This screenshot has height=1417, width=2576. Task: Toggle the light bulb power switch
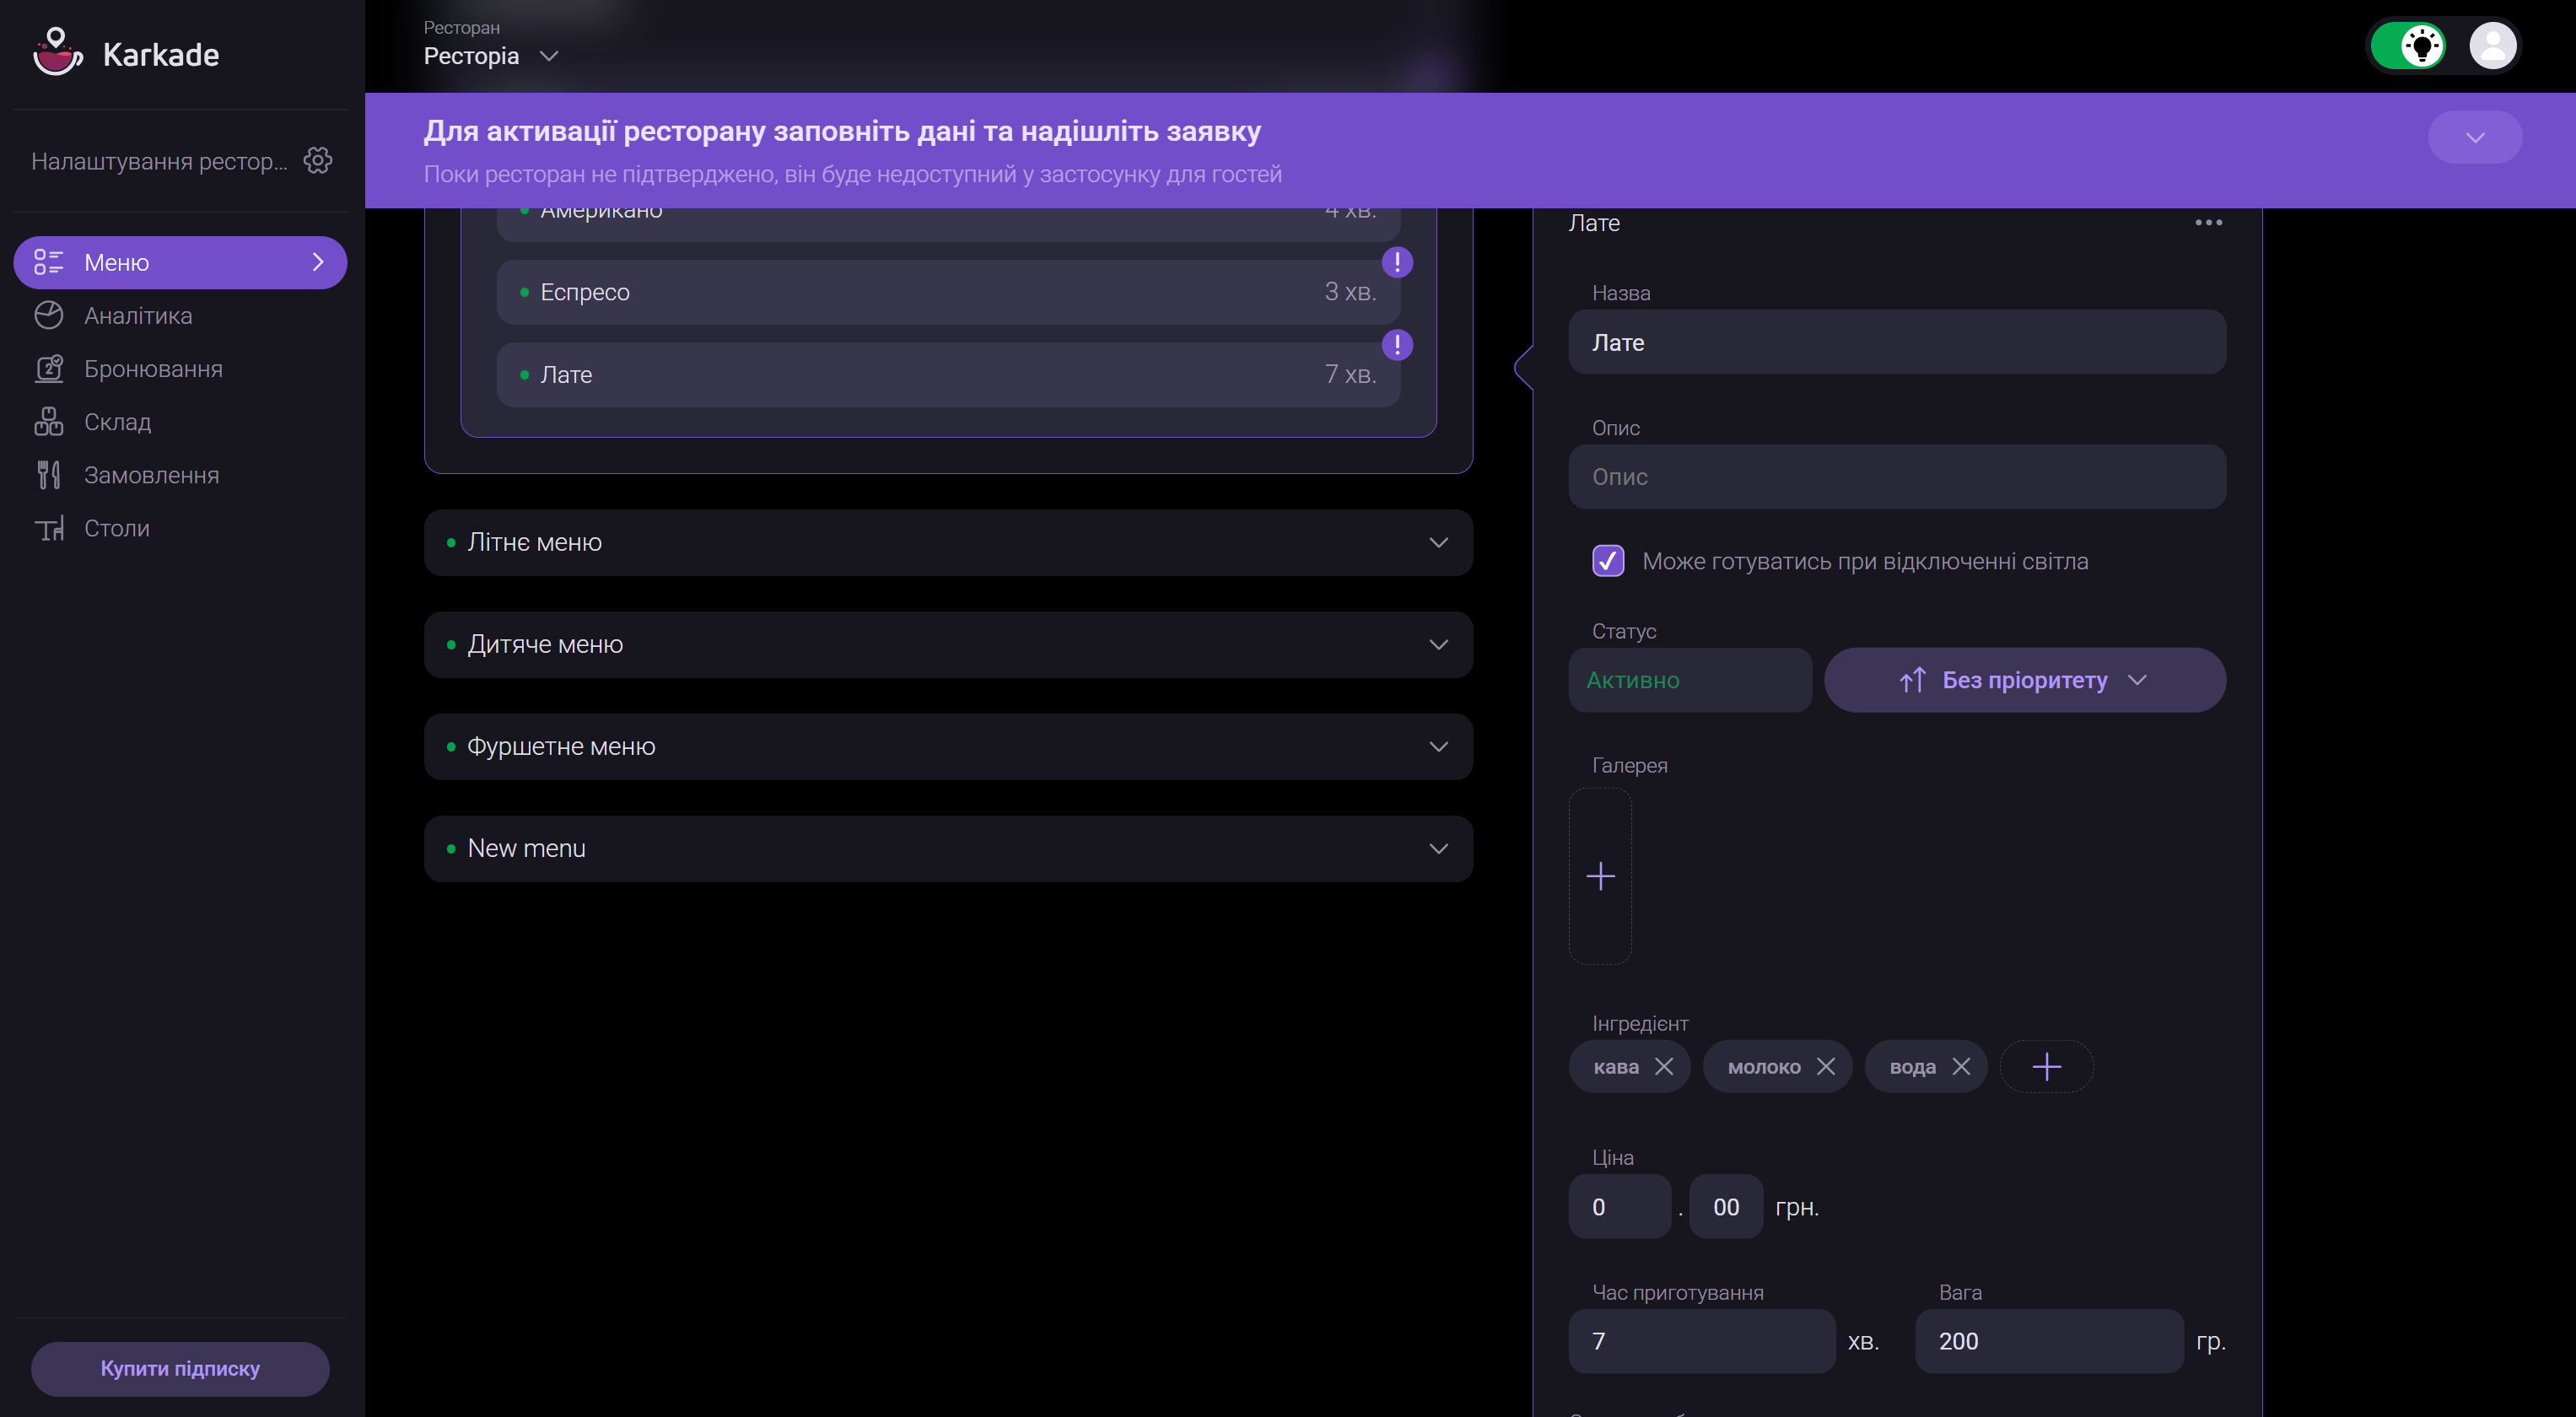(x=2408, y=45)
